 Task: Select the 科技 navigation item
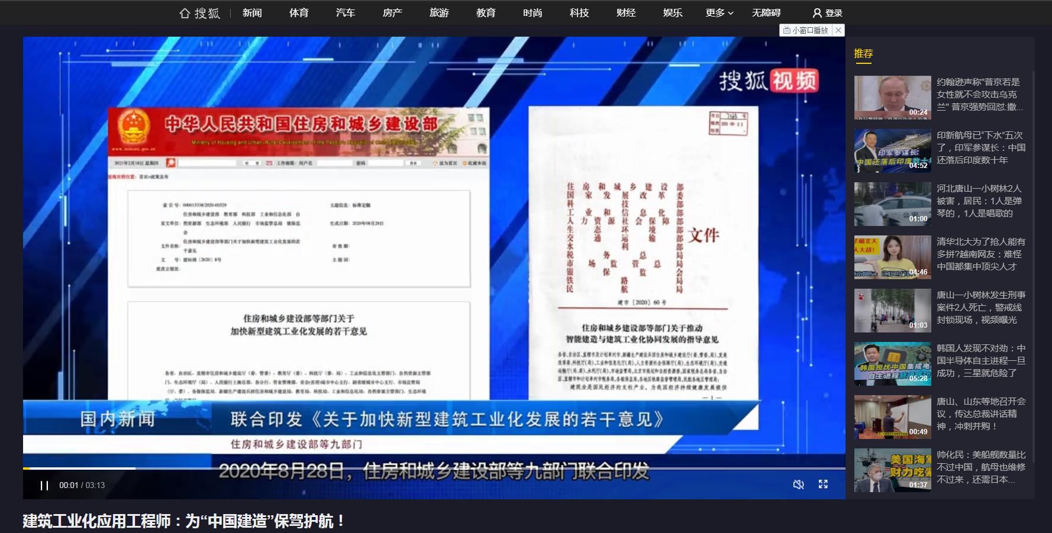point(579,12)
